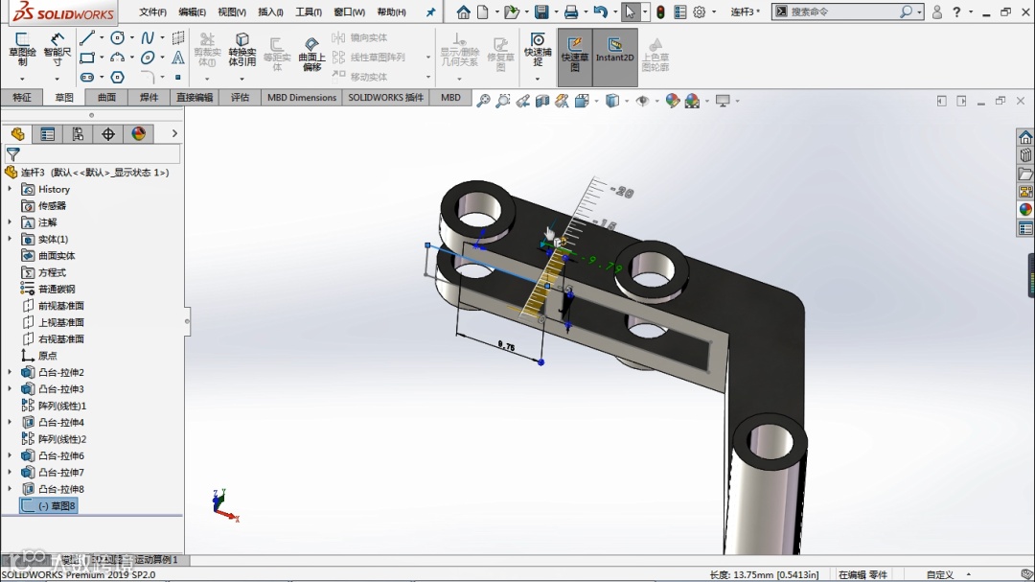Select the Line sketch tool
Viewport: 1035px width, 582px height.
pyautogui.click(x=86, y=38)
